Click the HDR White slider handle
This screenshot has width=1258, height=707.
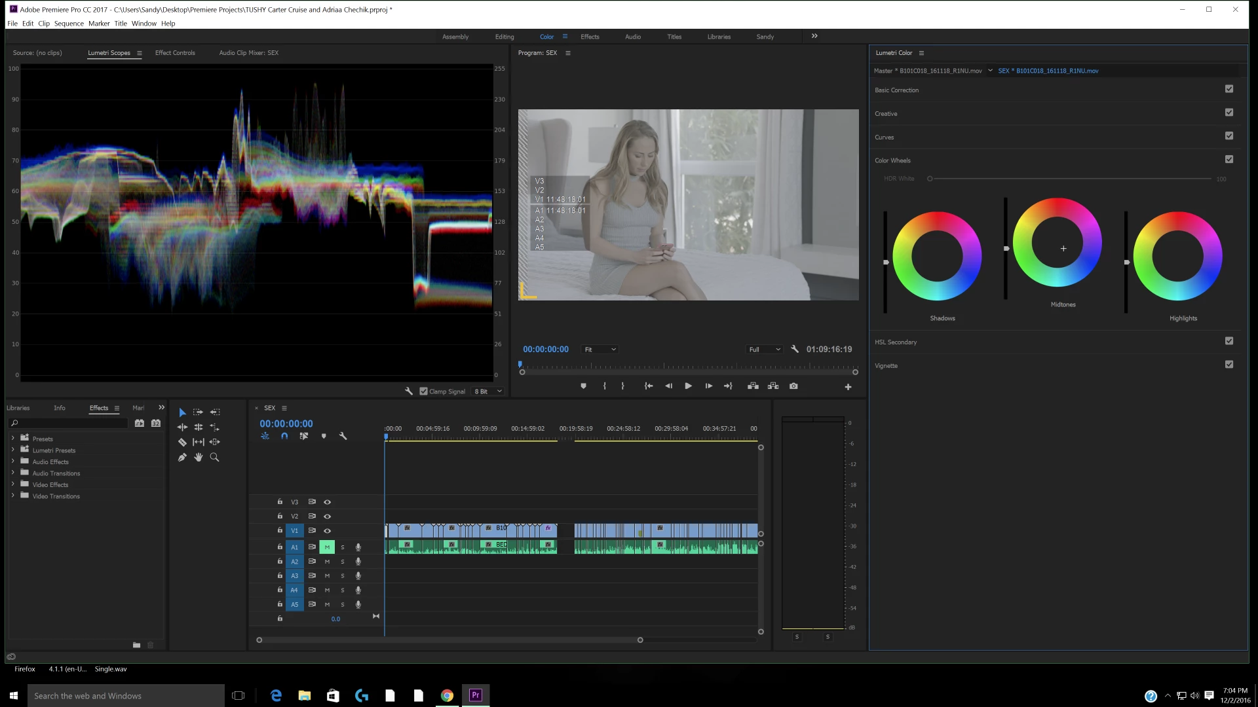pyautogui.click(x=930, y=179)
